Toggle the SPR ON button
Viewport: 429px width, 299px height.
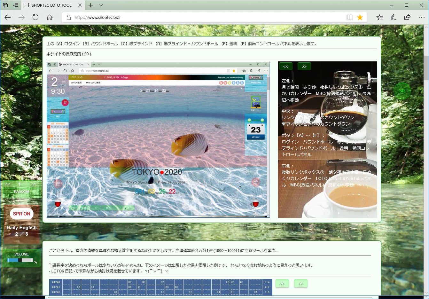coord(22,214)
